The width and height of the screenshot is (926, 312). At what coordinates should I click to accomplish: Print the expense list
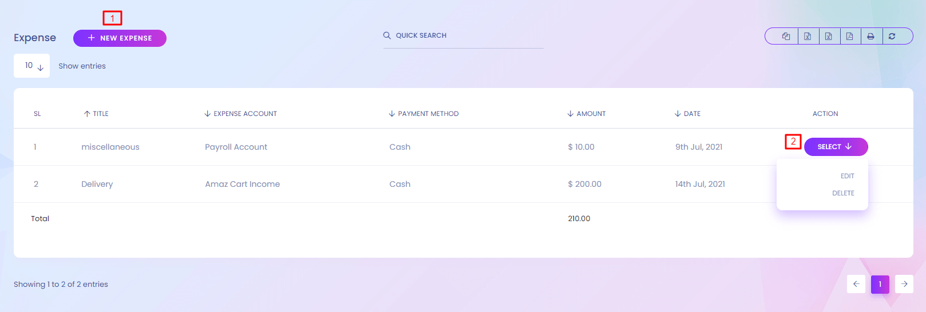click(x=870, y=36)
